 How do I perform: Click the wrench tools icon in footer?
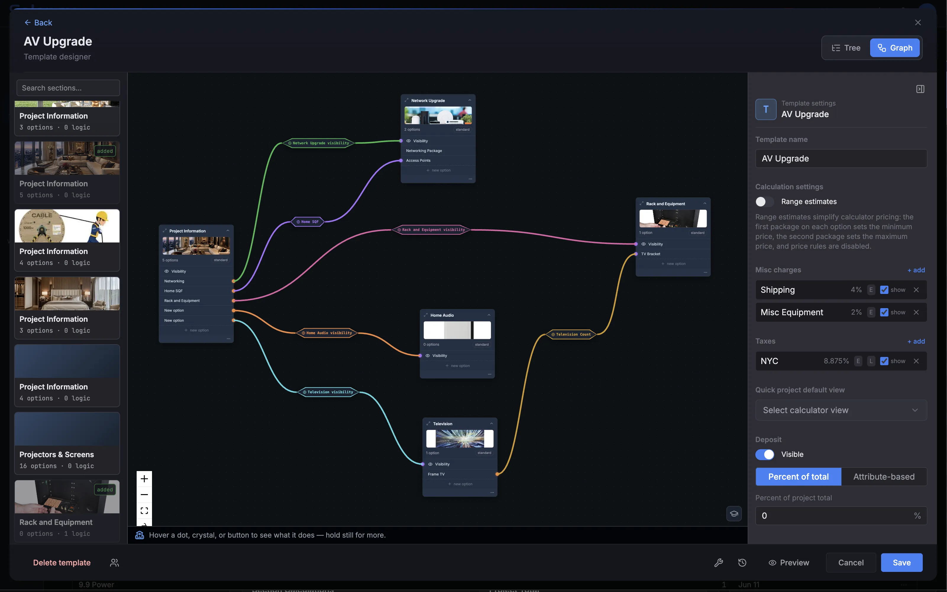[718, 563]
